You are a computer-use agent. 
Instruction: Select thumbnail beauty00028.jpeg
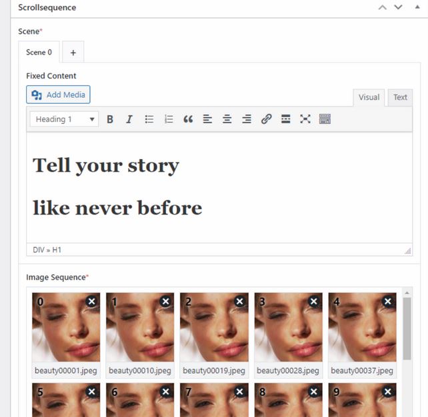tap(288, 327)
